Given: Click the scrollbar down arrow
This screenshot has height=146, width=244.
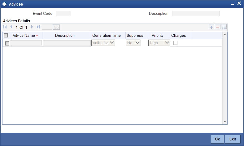Looking at the screenshot, I should pyautogui.click(x=225, y=122).
